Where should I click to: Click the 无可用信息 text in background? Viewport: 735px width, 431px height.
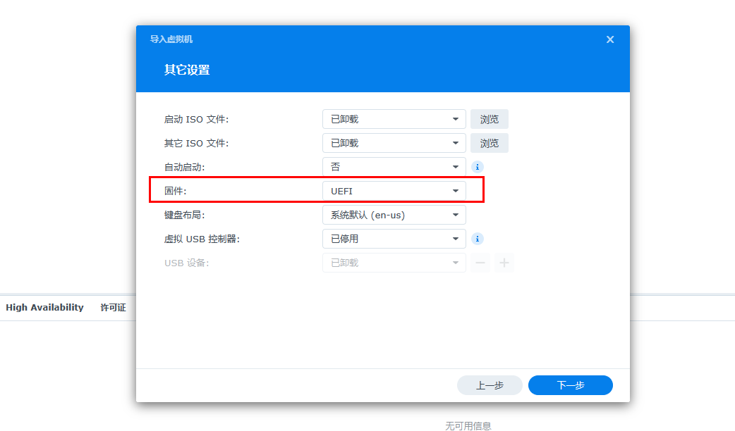point(468,426)
